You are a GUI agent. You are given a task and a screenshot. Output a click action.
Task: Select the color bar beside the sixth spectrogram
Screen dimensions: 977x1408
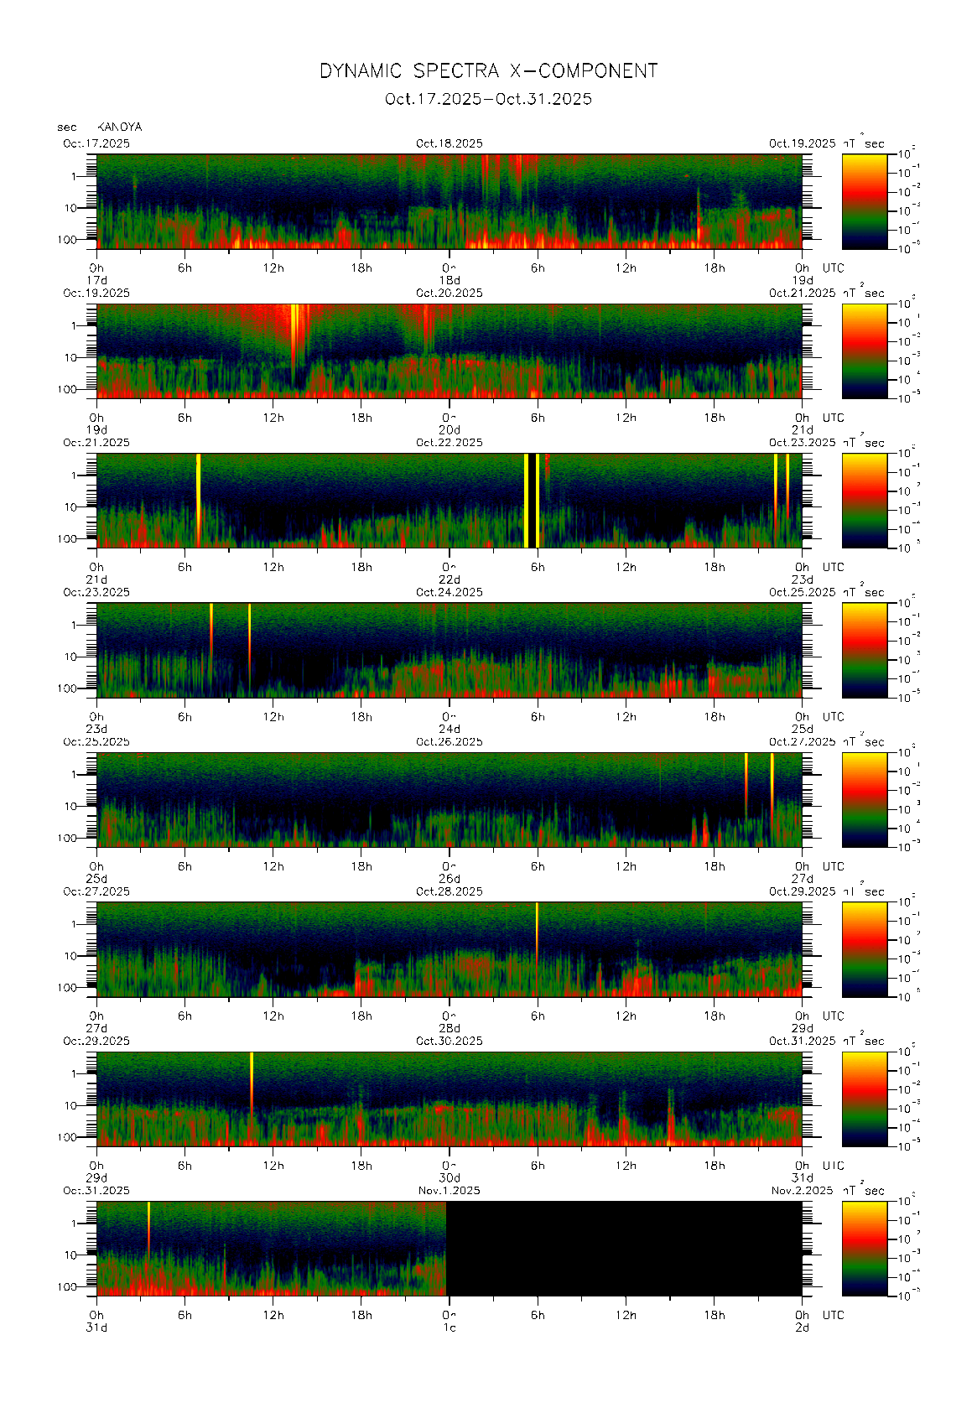(864, 949)
